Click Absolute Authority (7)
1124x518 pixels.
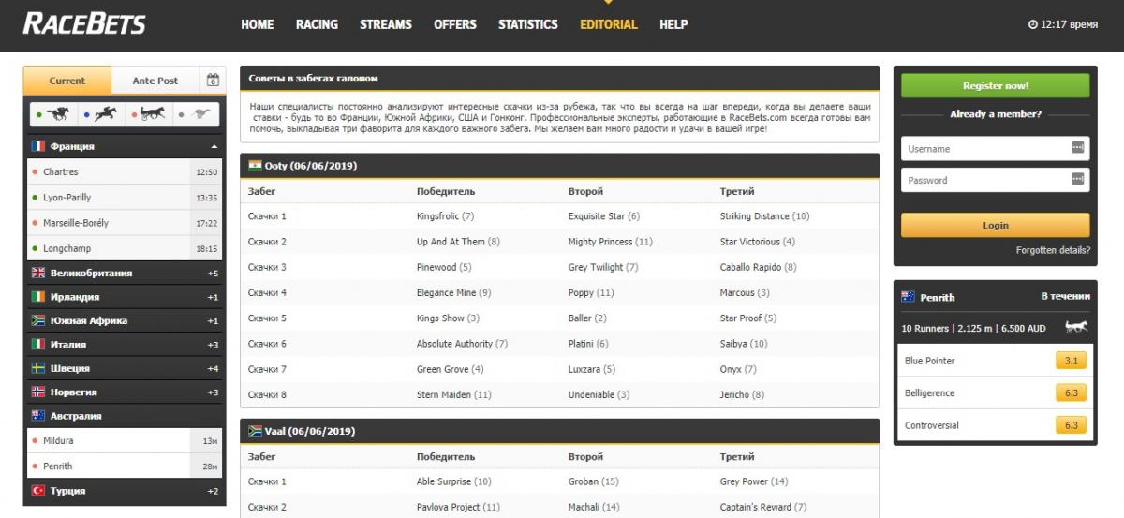tap(463, 344)
